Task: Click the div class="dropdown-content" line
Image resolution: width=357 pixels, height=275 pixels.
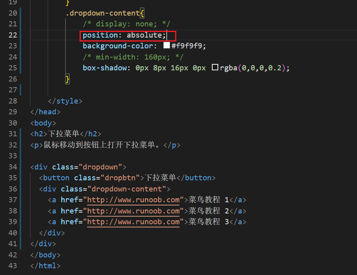Action: click(x=105, y=189)
